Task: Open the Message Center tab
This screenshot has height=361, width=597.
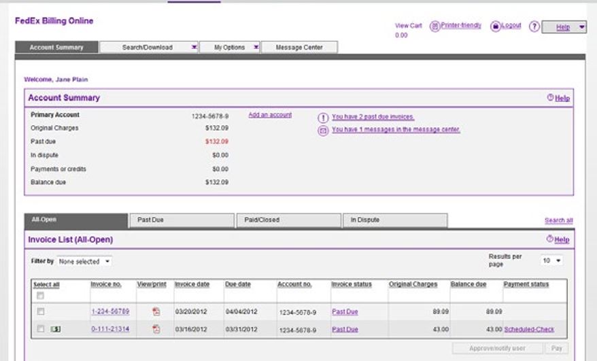Action: (x=299, y=47)
